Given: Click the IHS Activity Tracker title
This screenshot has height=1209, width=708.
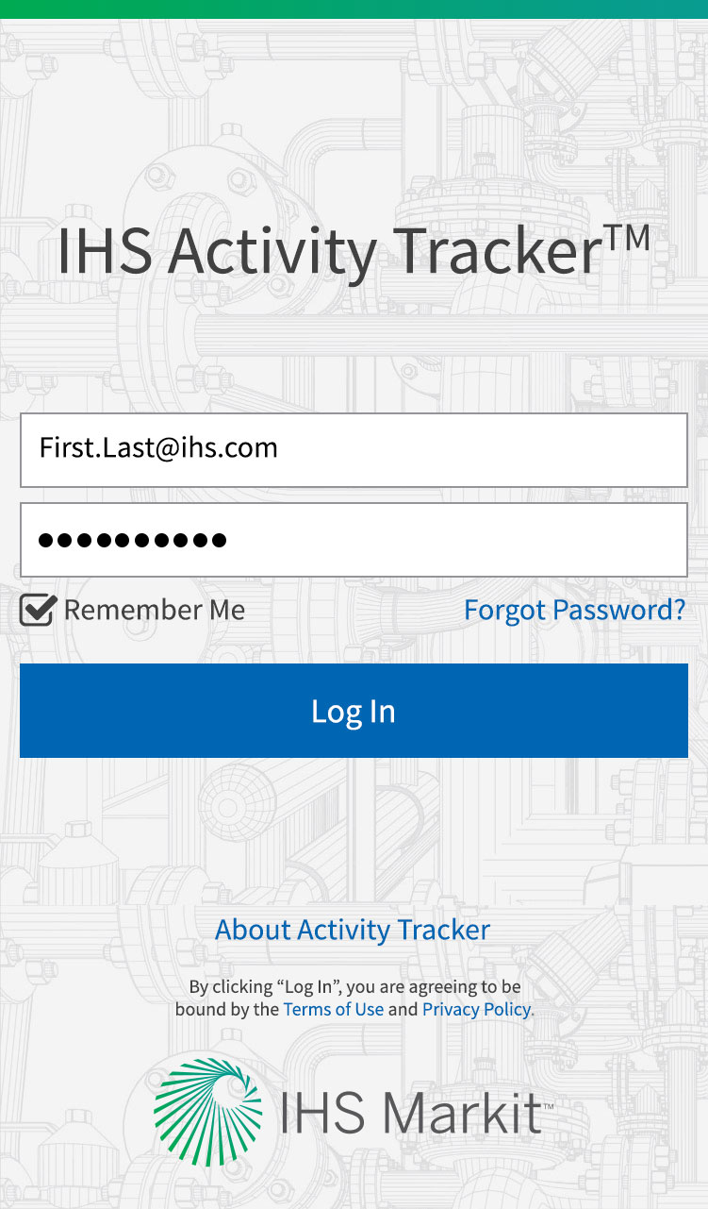Looking at the screenshot, I should click(354, 251).
